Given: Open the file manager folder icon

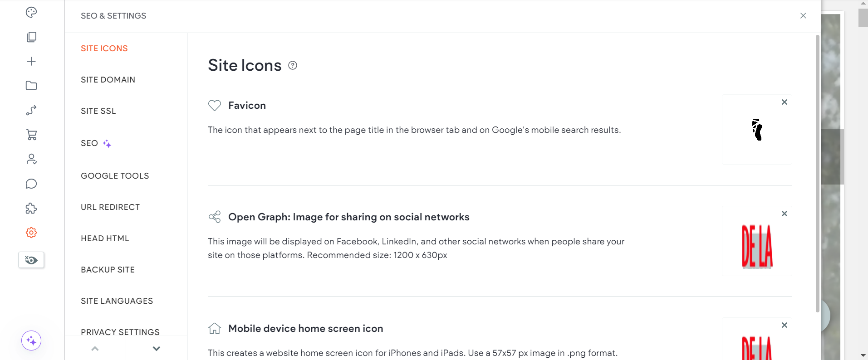Looking at the screenshot, I should 31,86.
